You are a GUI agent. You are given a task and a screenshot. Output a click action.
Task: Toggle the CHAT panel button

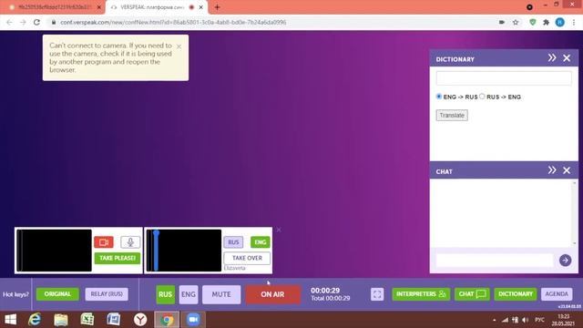point(472,293)
